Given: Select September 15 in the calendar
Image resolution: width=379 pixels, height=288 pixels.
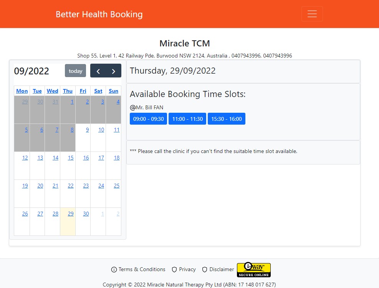Looking at the screenshot, I should (71, 158).
